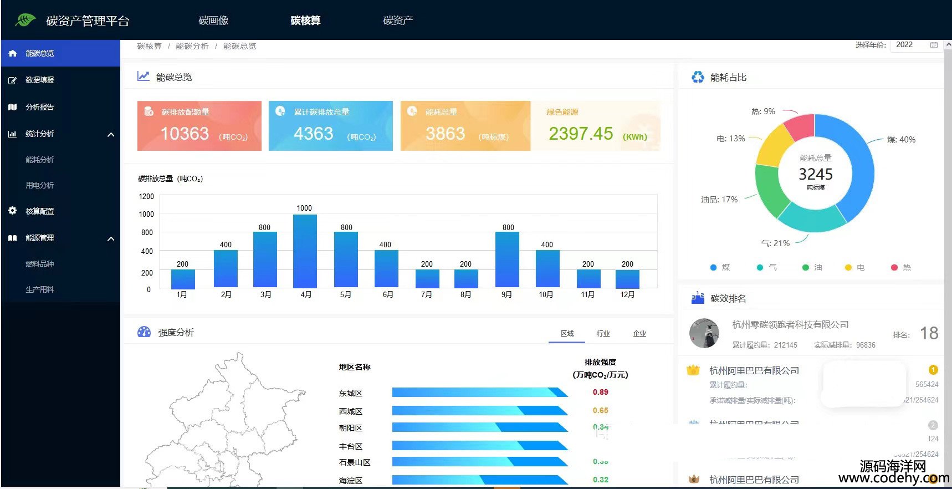
Task: Collapse the 统计分析 sidebar group chevron
Action: pos(111,134)
